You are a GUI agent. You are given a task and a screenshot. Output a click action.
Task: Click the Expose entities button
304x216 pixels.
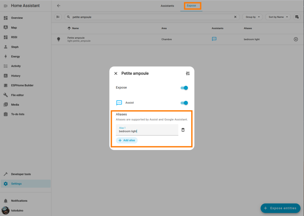[x=280, y=208]
